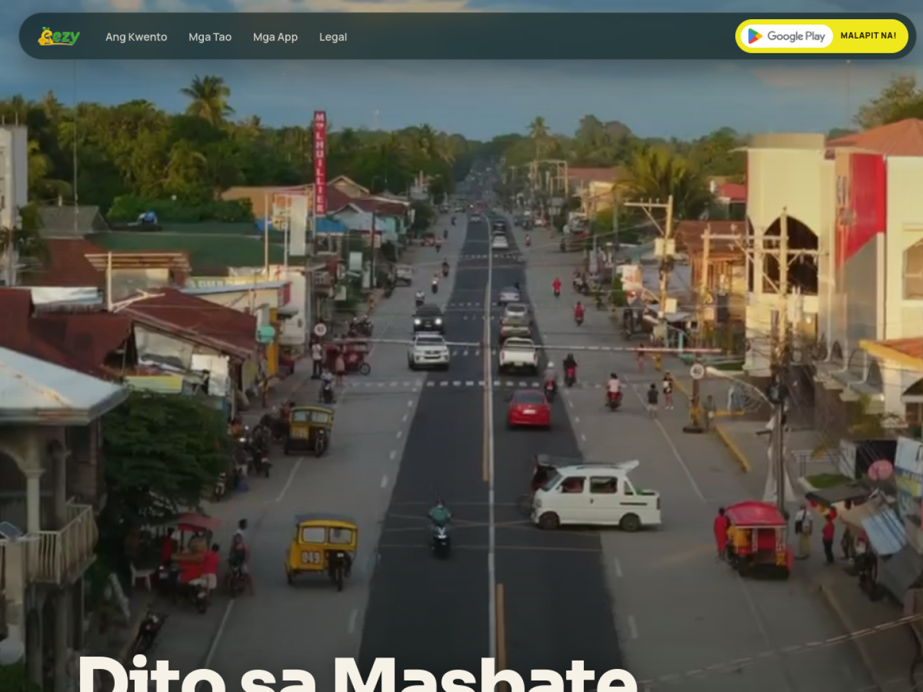This screenshot has width=923, height=692.
Task: Open the Mga App menu item
Action: click(x=276, y=37)
